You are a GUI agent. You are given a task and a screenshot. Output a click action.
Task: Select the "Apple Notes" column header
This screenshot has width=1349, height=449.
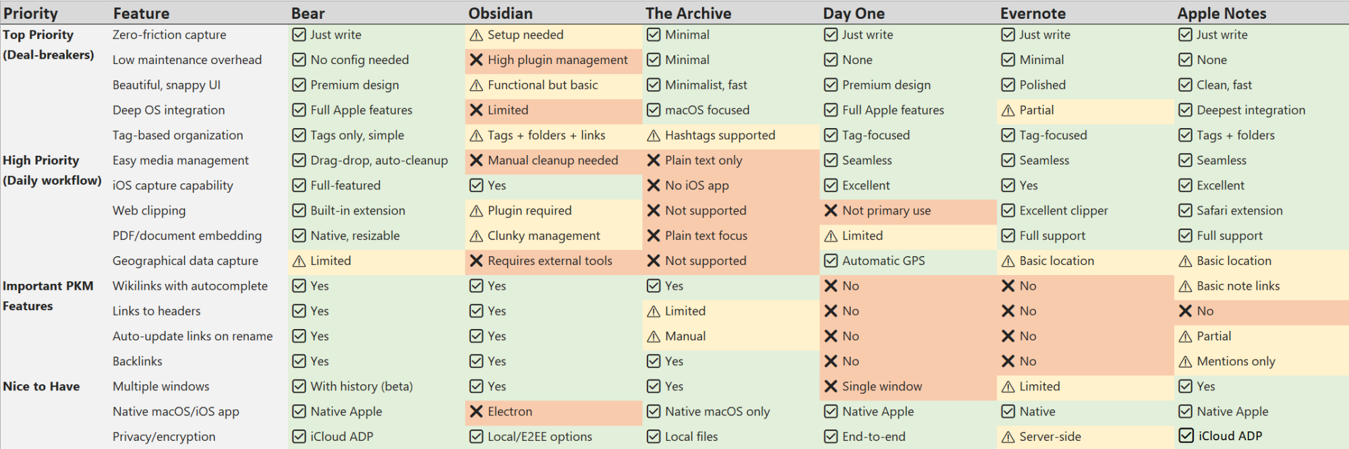[1222, 13]
